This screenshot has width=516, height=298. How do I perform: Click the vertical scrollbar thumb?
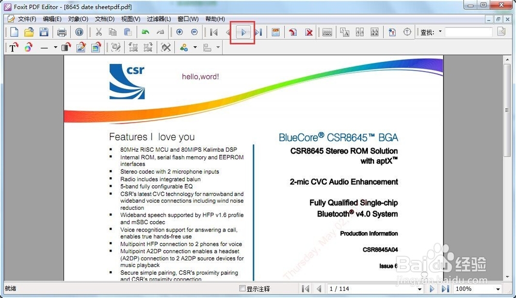pos(507,110)
